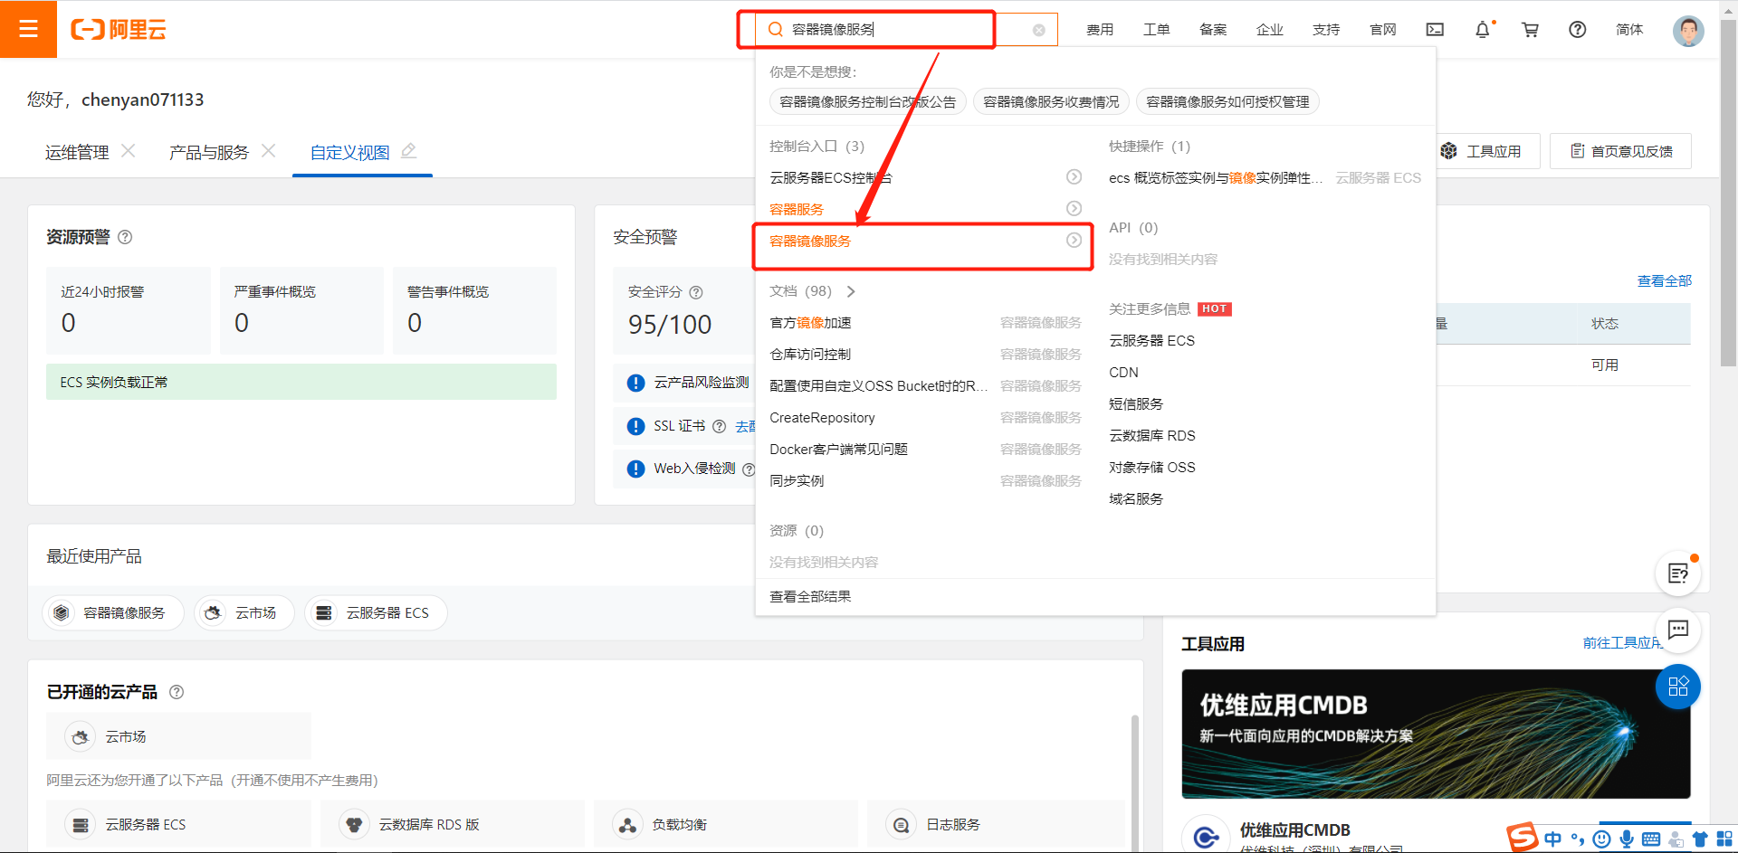Image resolution: width=1738 pixels, height=853 pixels.
Task: Expand the 文档 (98) results chevron
Action: 851,291
